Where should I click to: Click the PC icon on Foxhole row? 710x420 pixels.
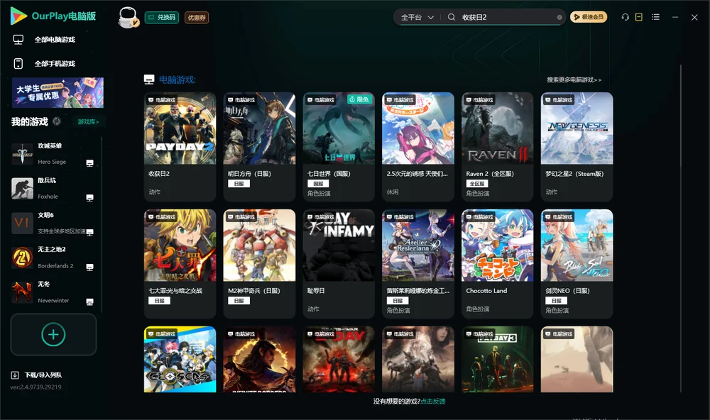[x=89, y=198]
